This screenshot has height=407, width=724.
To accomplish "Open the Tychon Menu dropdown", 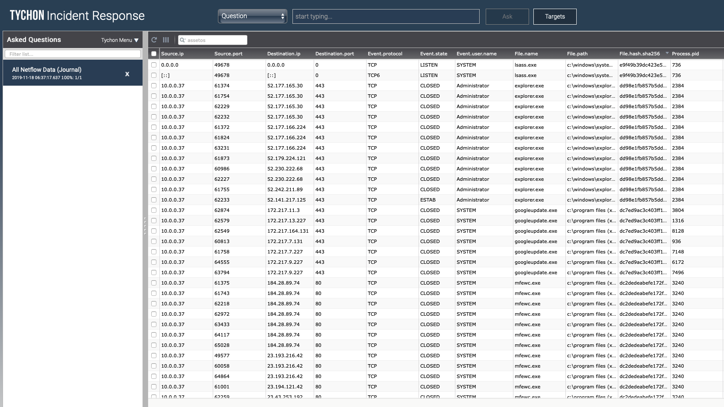I will coord(120,40).
